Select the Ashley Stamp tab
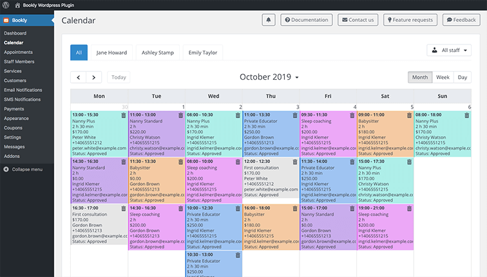 point(157,53)
